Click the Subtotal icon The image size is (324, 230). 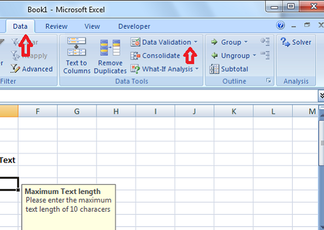point(214,69)
